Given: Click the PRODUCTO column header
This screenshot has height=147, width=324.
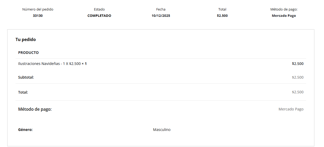Looking at the screenshot, I should tap(28, 53).
